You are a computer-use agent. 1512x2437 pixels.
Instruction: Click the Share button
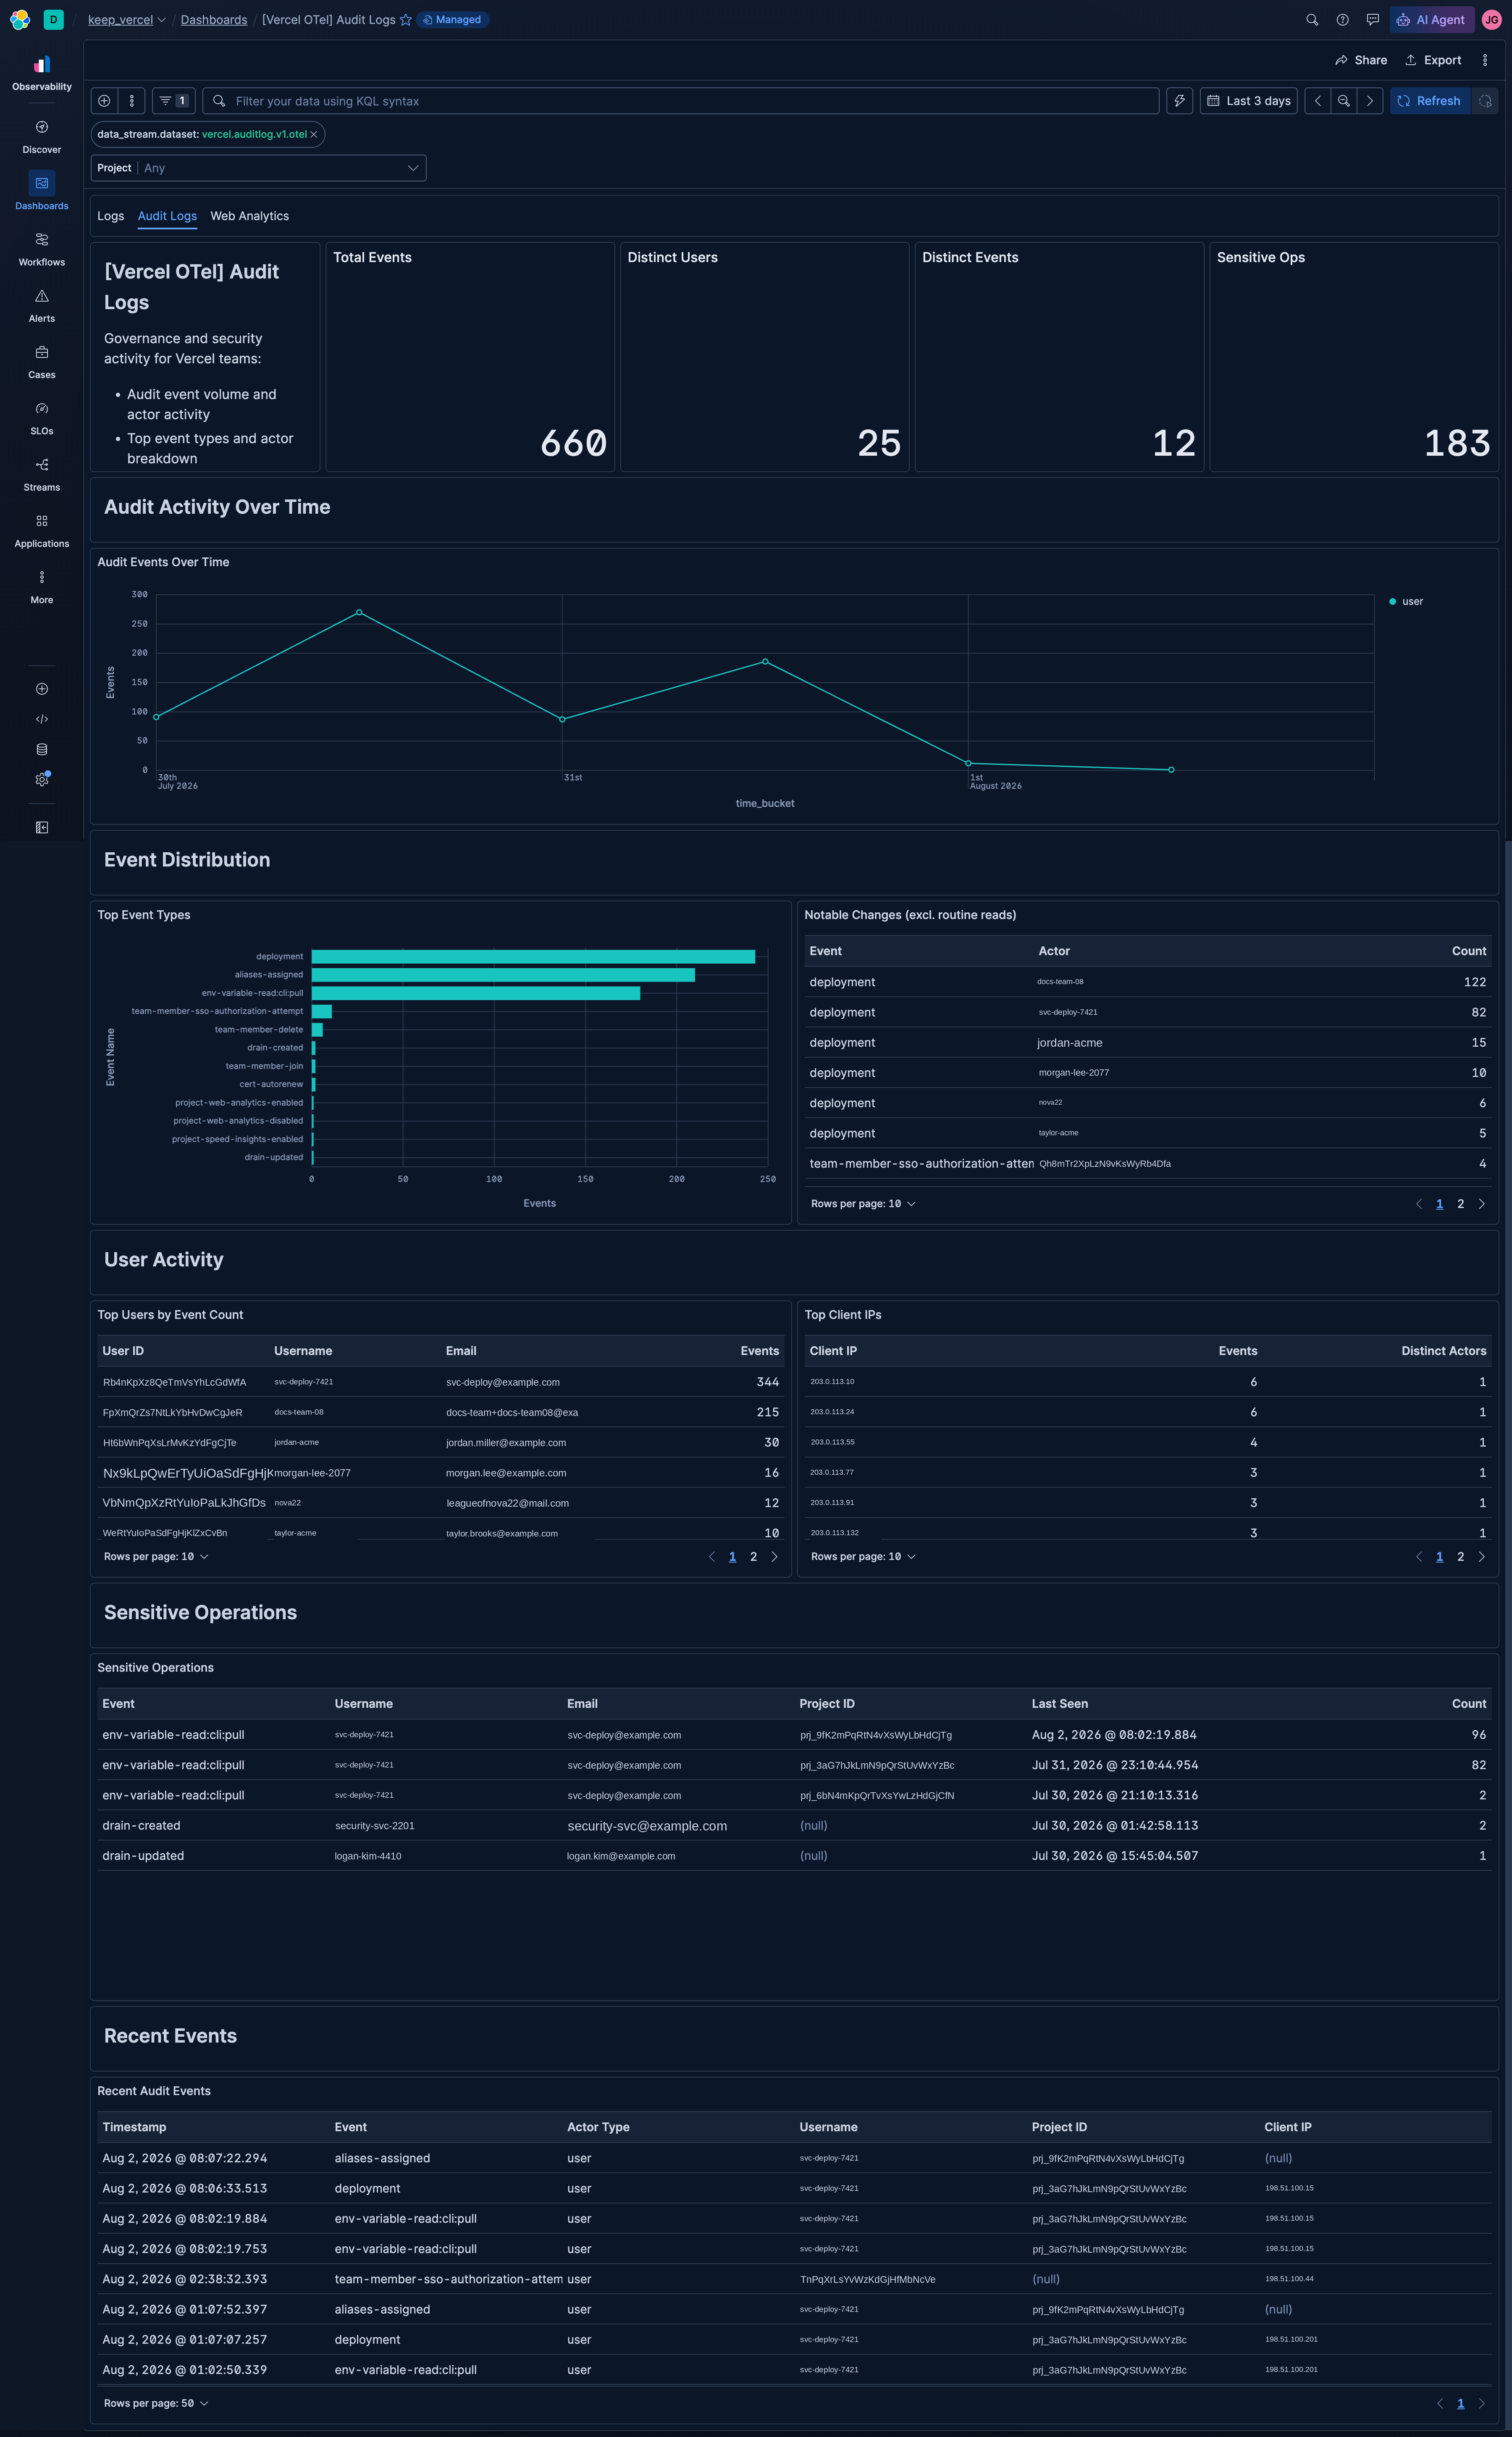(x=1360, y=60)
